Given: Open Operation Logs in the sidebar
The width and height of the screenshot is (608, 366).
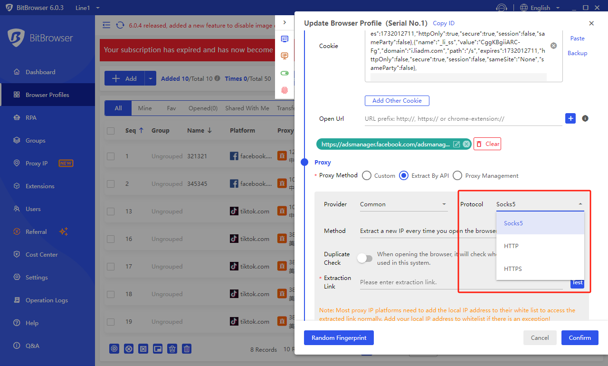Looking at the screenshot, I should coord(47,300).
